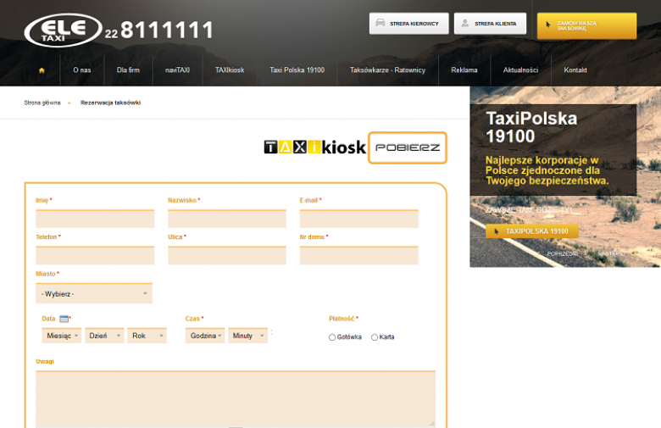Click into the Uwagi text area
This screenshot has height=428, width=661.
tap(236, 399)
